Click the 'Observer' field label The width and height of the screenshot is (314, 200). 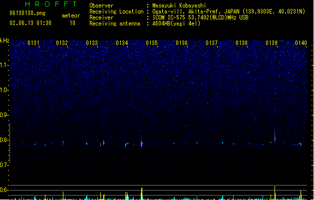tap(101, 5)
